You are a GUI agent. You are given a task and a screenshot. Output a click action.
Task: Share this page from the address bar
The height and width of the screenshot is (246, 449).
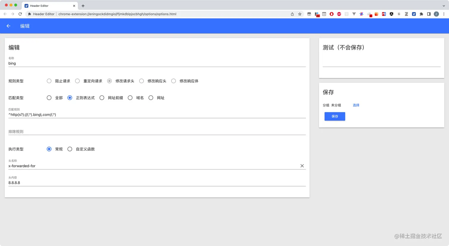click(x=292, y=14)
